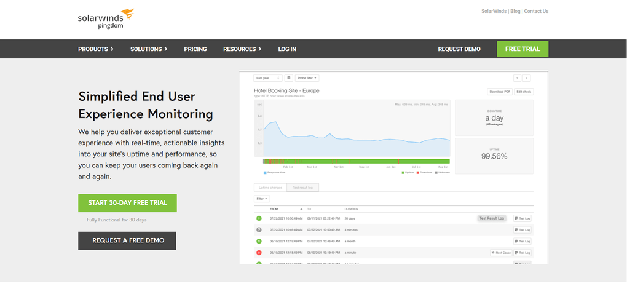Image resolution: width=627 pixels, height=297 pixels.
Task: Click the Response time legend swatch
Action: [265, 173]
